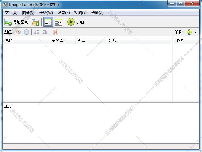Sort by 分辨率 column header
The width and height of the screenshot is (202, 152).
tap(63, 41)
